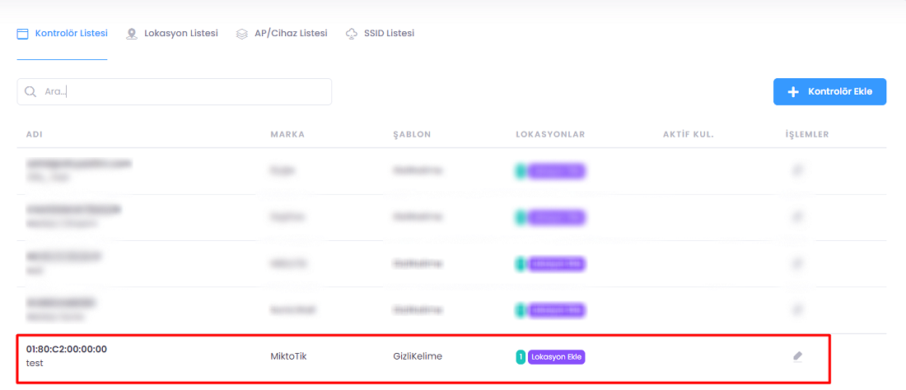
Task: Click the plus icon on Kontrolör Ekle
Action: point(793,92)
